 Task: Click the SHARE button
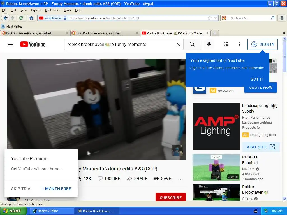[x=137, y=179]
